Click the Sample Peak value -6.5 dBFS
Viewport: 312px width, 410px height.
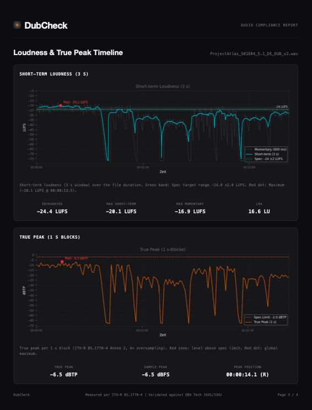(155, 375)
